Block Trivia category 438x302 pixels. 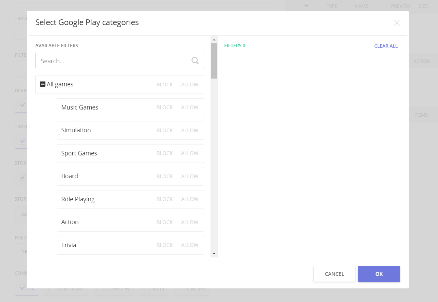tap(165, 245)
